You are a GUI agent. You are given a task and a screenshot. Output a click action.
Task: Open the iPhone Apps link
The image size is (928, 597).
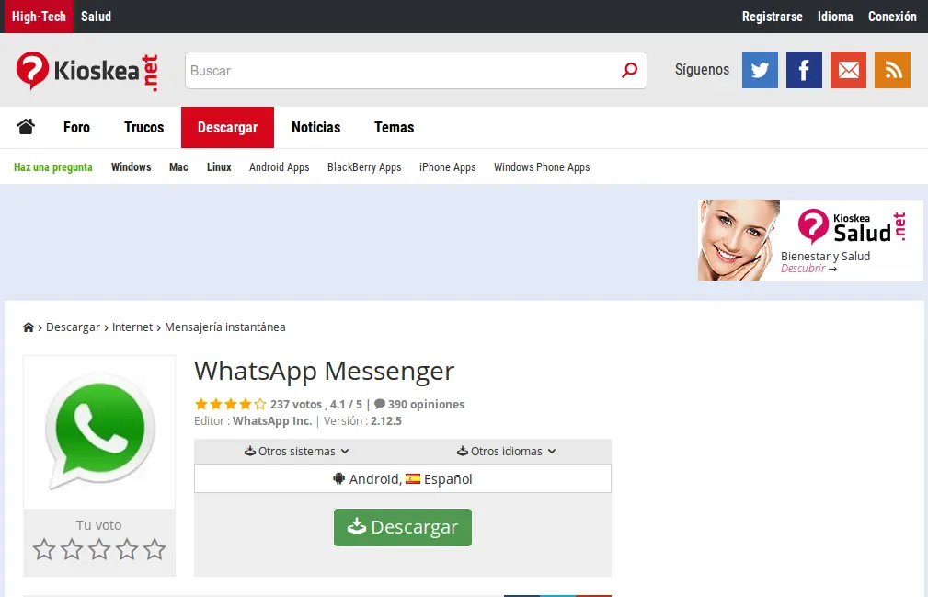point(447,166)
